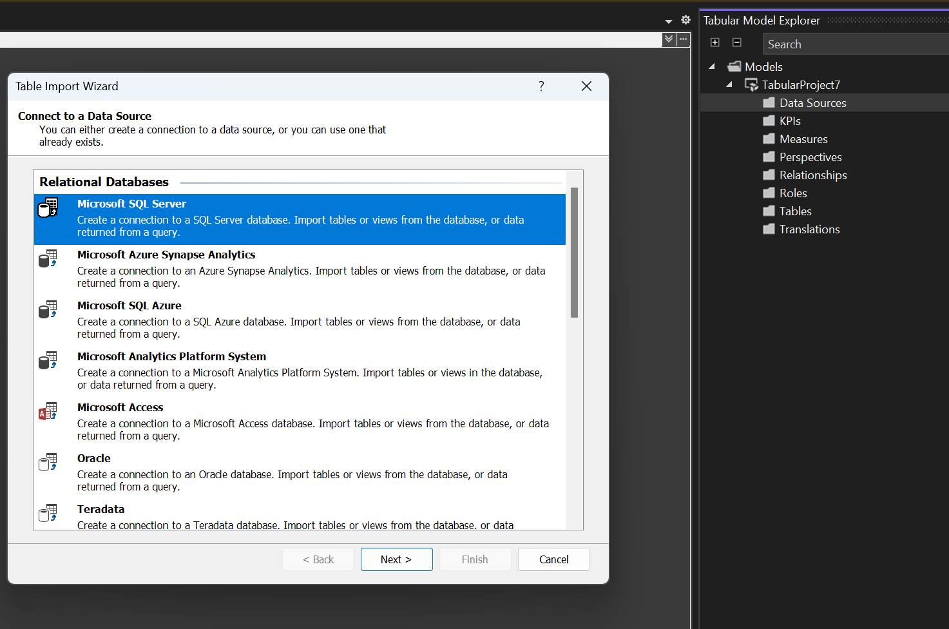The width and height of the screenshot is (949, 629).
Task: Open the settings gear above the editor
Action: (x=685, y=20)
